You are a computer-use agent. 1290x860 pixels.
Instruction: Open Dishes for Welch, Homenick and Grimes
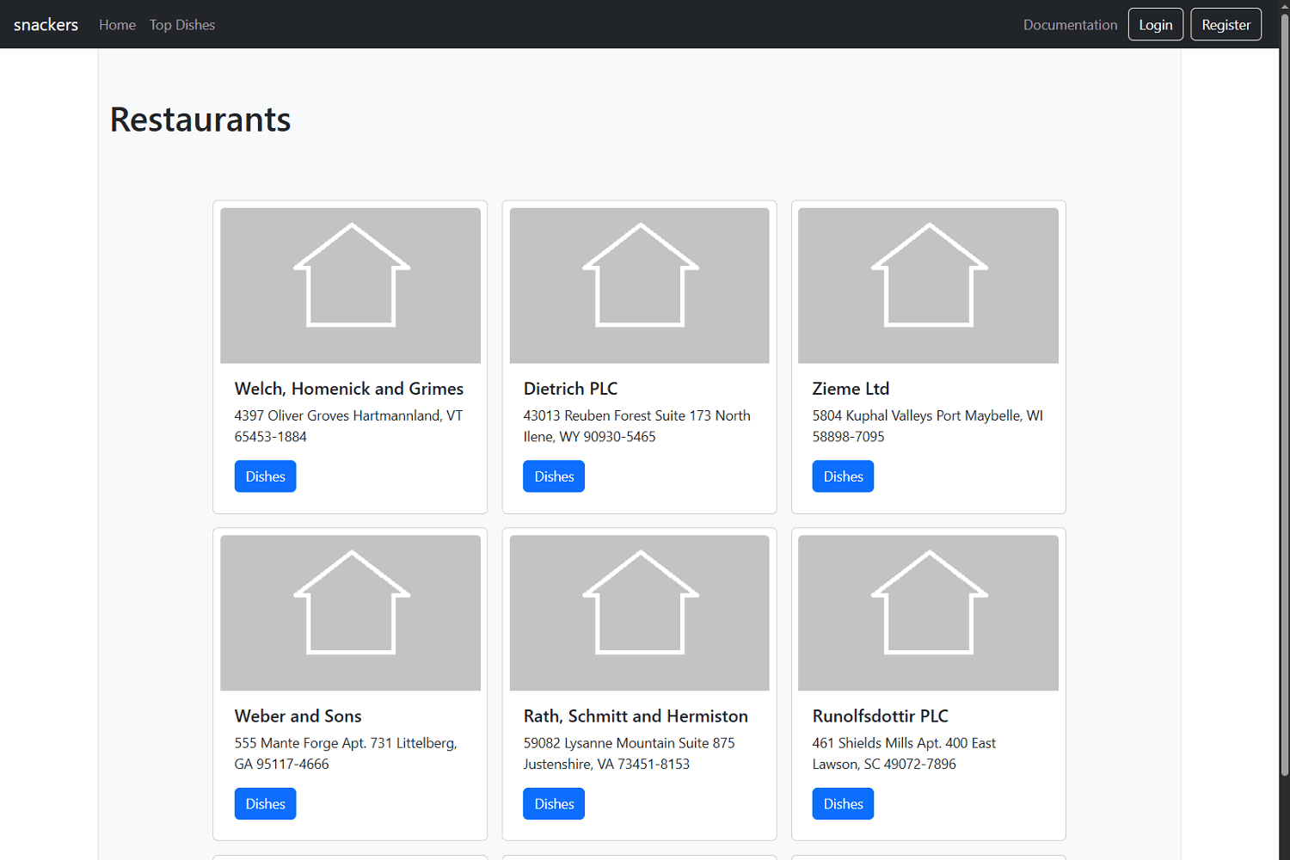[x=265, y=476]
